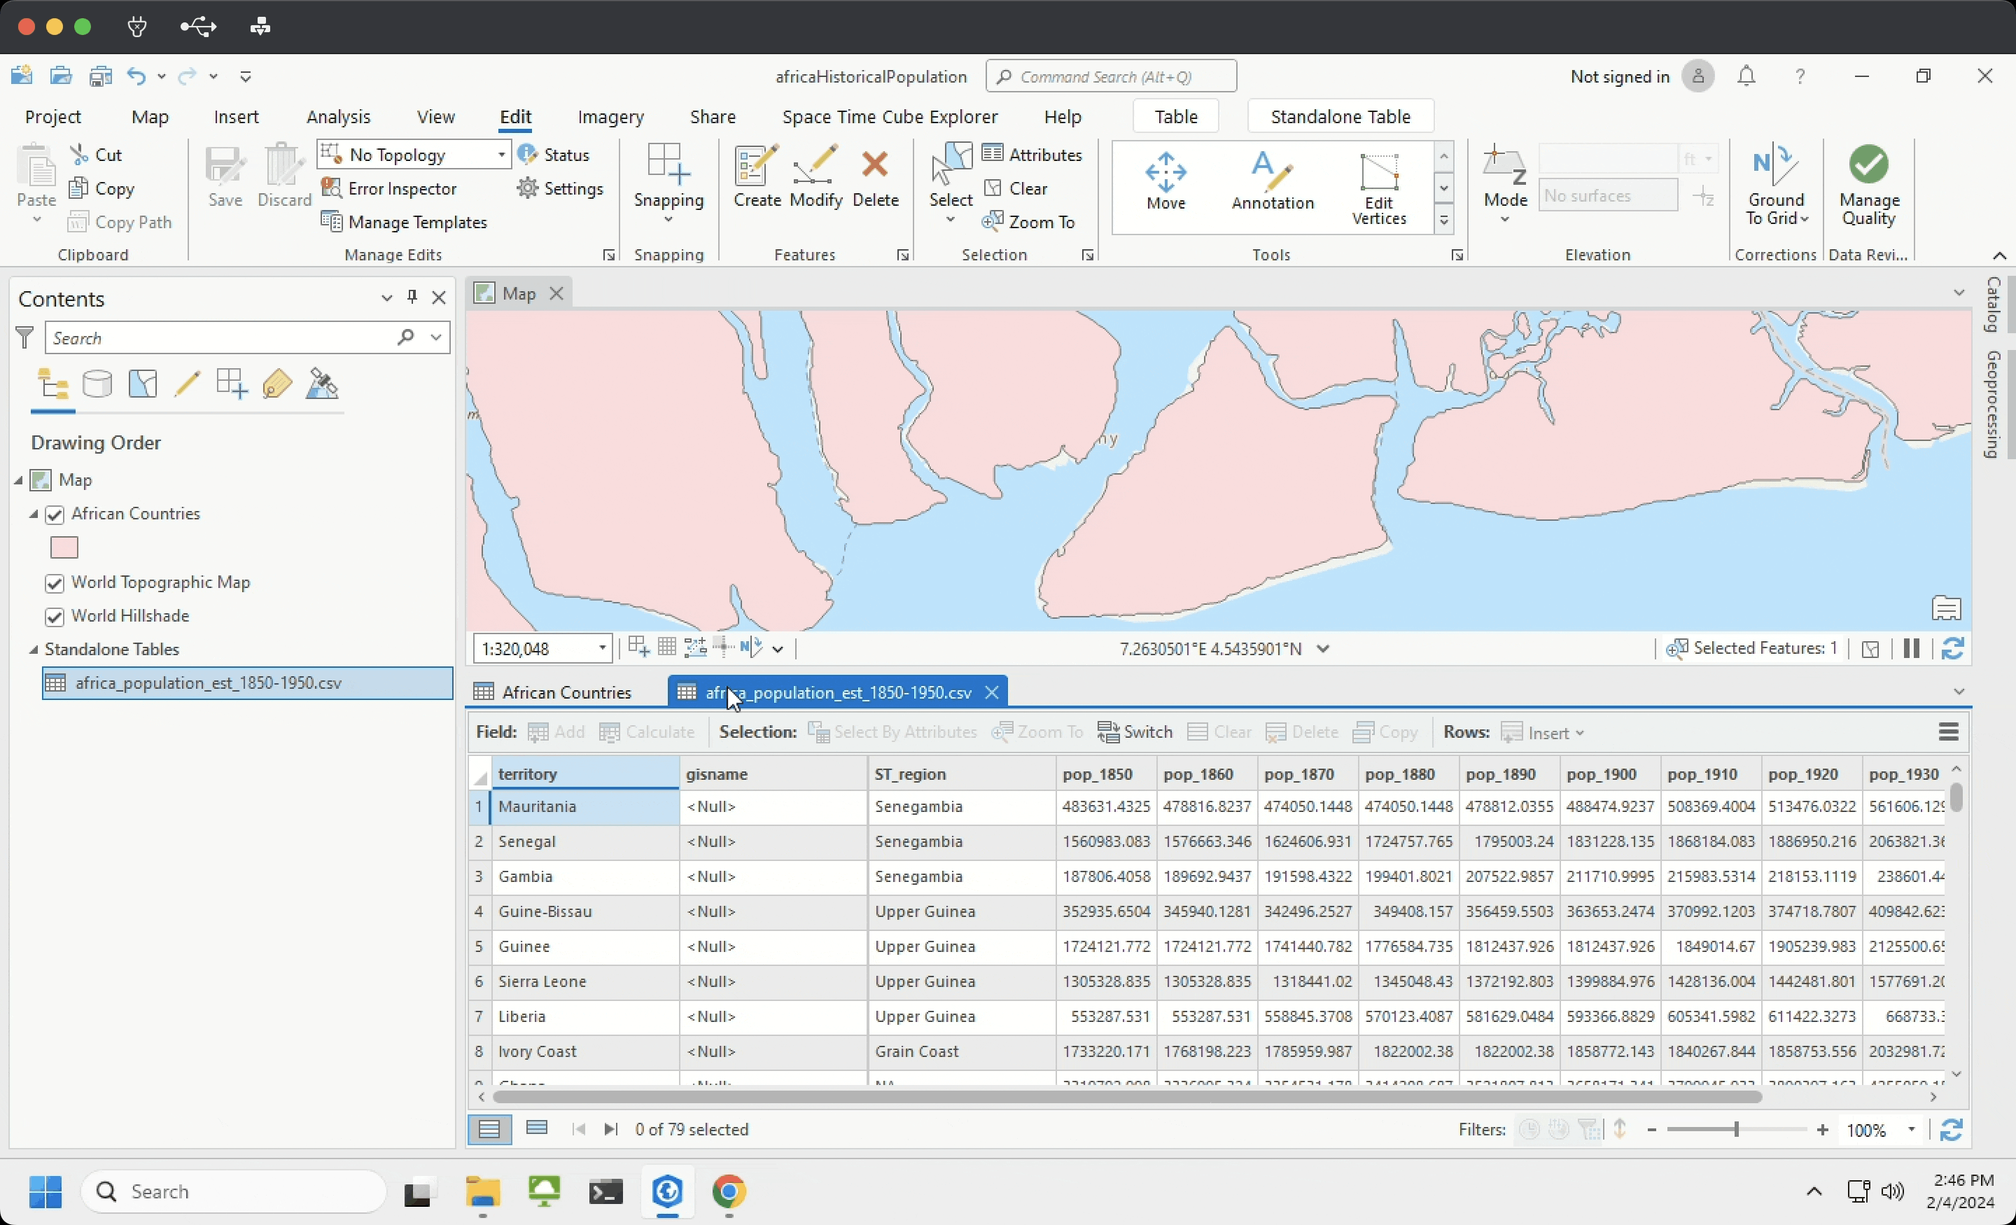Expand the map scale dropdown
Viewport: 2016px width, 1225px height.
click(602, 649)
